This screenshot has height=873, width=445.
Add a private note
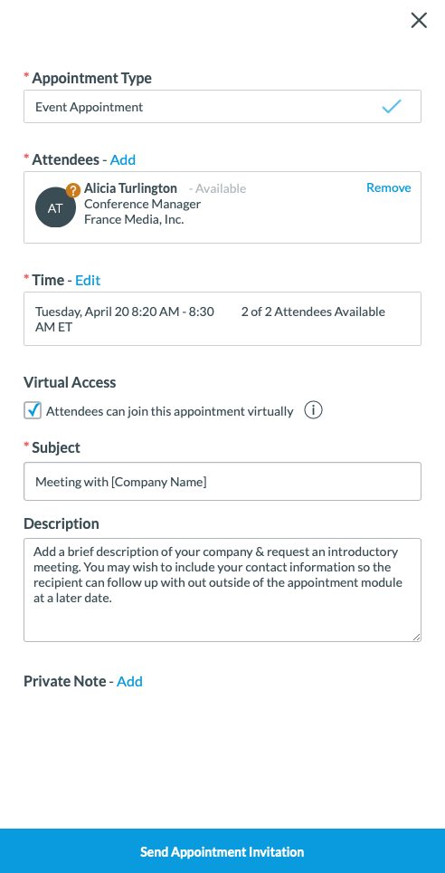pos(129,681)
